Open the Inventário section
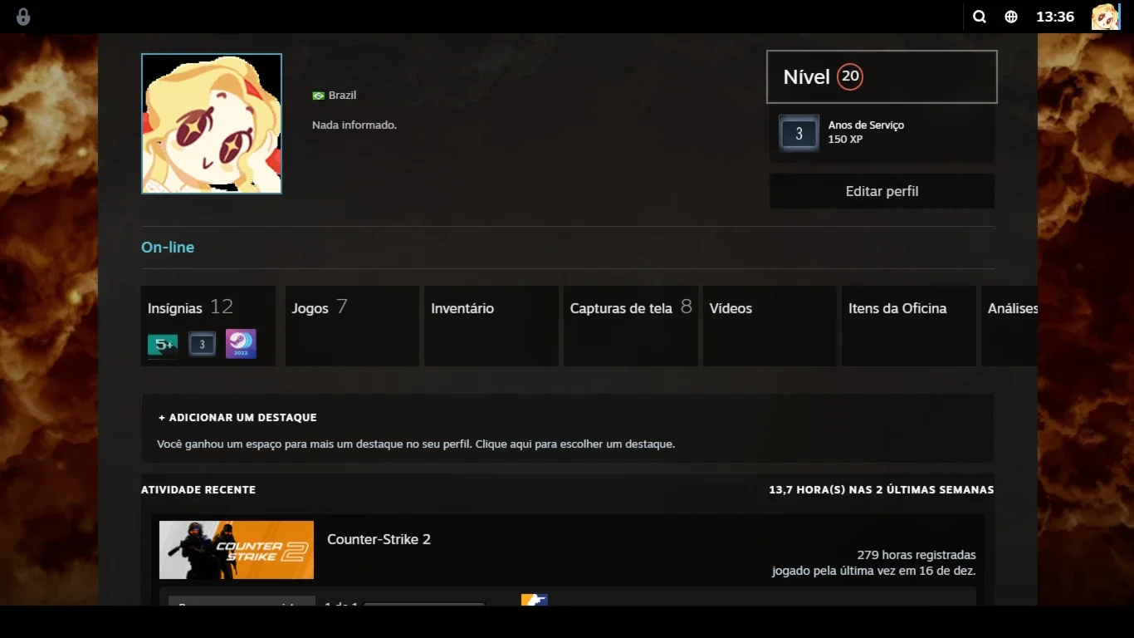1134x638 pixels. point(491,326)
